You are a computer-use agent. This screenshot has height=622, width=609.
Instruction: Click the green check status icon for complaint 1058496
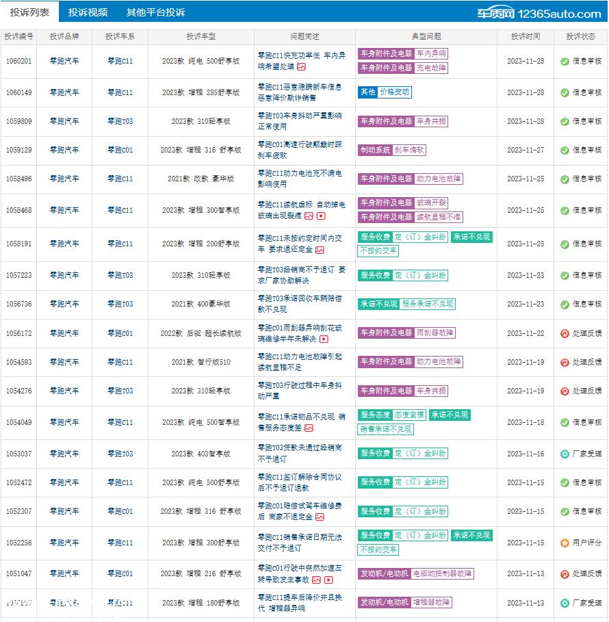(x=565, y=179)
